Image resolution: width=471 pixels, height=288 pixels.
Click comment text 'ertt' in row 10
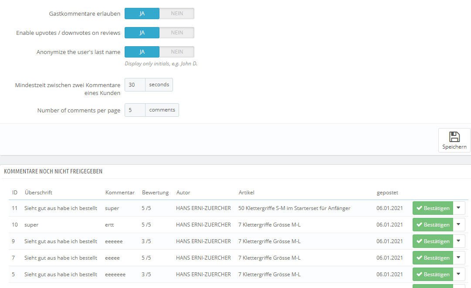point(109,225)
